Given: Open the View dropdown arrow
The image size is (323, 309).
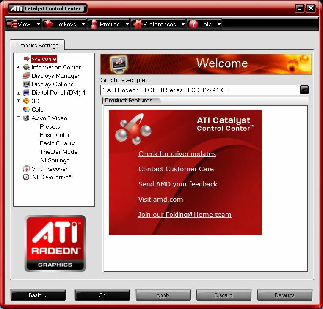Looking at the screenshot, I should (x=39, y=24).
